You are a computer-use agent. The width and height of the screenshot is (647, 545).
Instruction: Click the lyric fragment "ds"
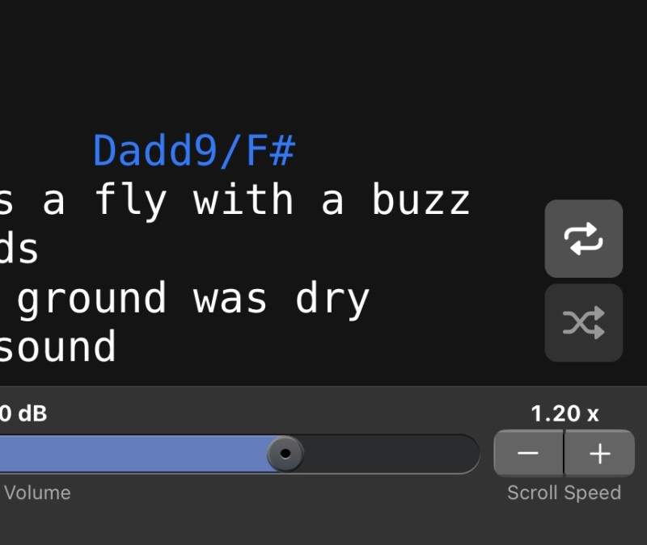pos(19,249)
